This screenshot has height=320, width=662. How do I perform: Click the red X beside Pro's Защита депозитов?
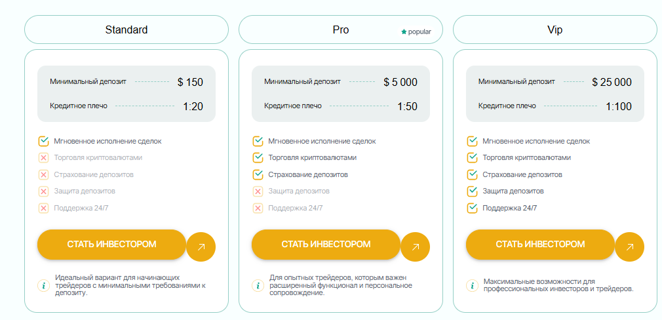[x=258, y=191]
